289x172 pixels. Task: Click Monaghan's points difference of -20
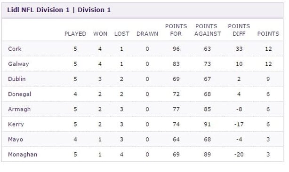tap(239, 155)
